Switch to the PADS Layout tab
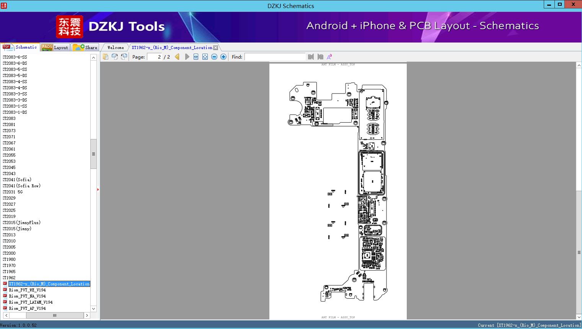 (55, 47)
